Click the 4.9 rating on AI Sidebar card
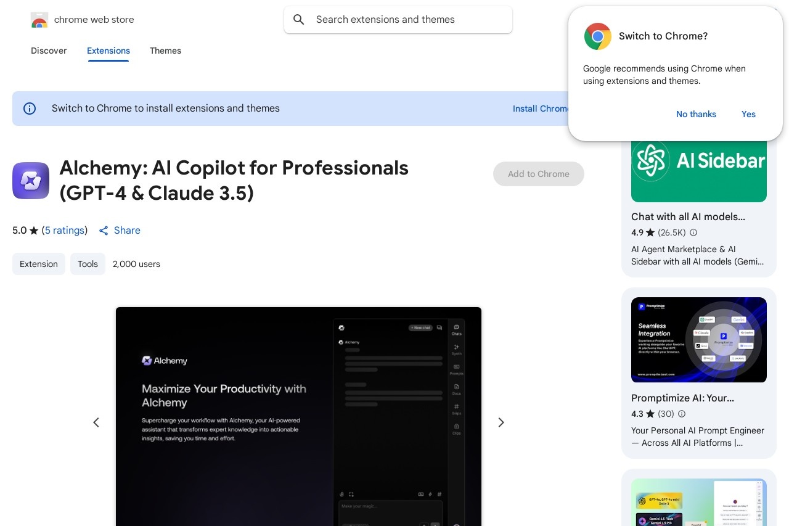 point(642,232)
